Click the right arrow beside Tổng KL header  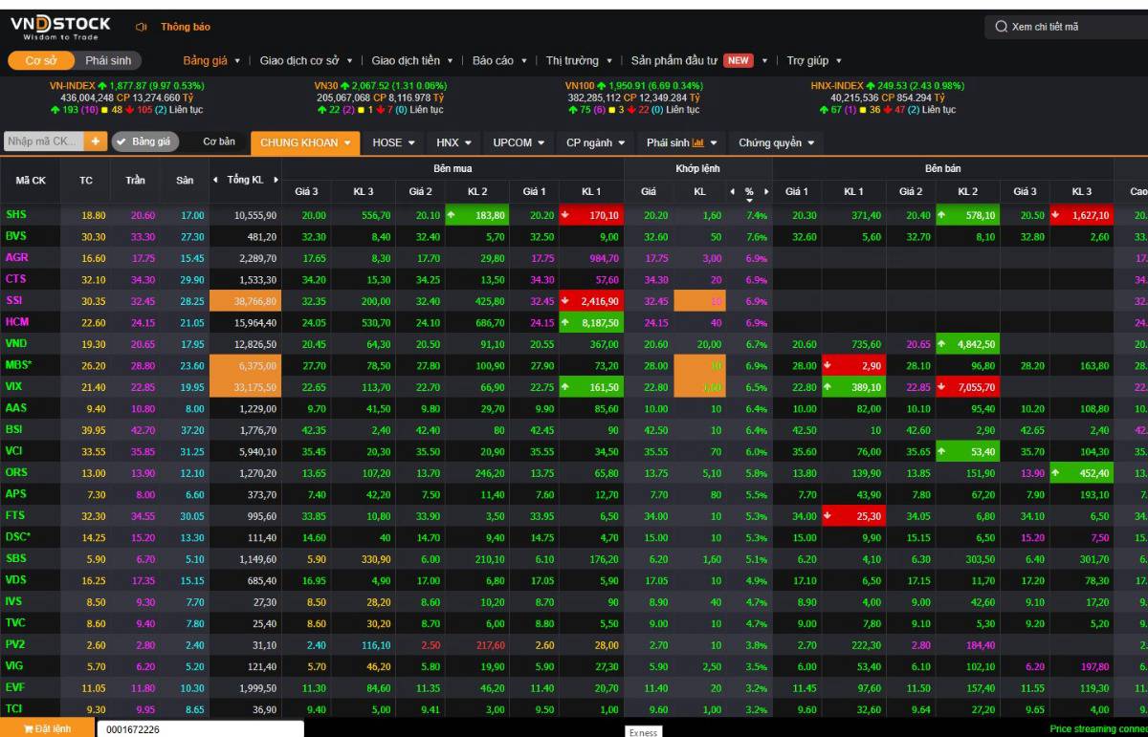(276, 180)
